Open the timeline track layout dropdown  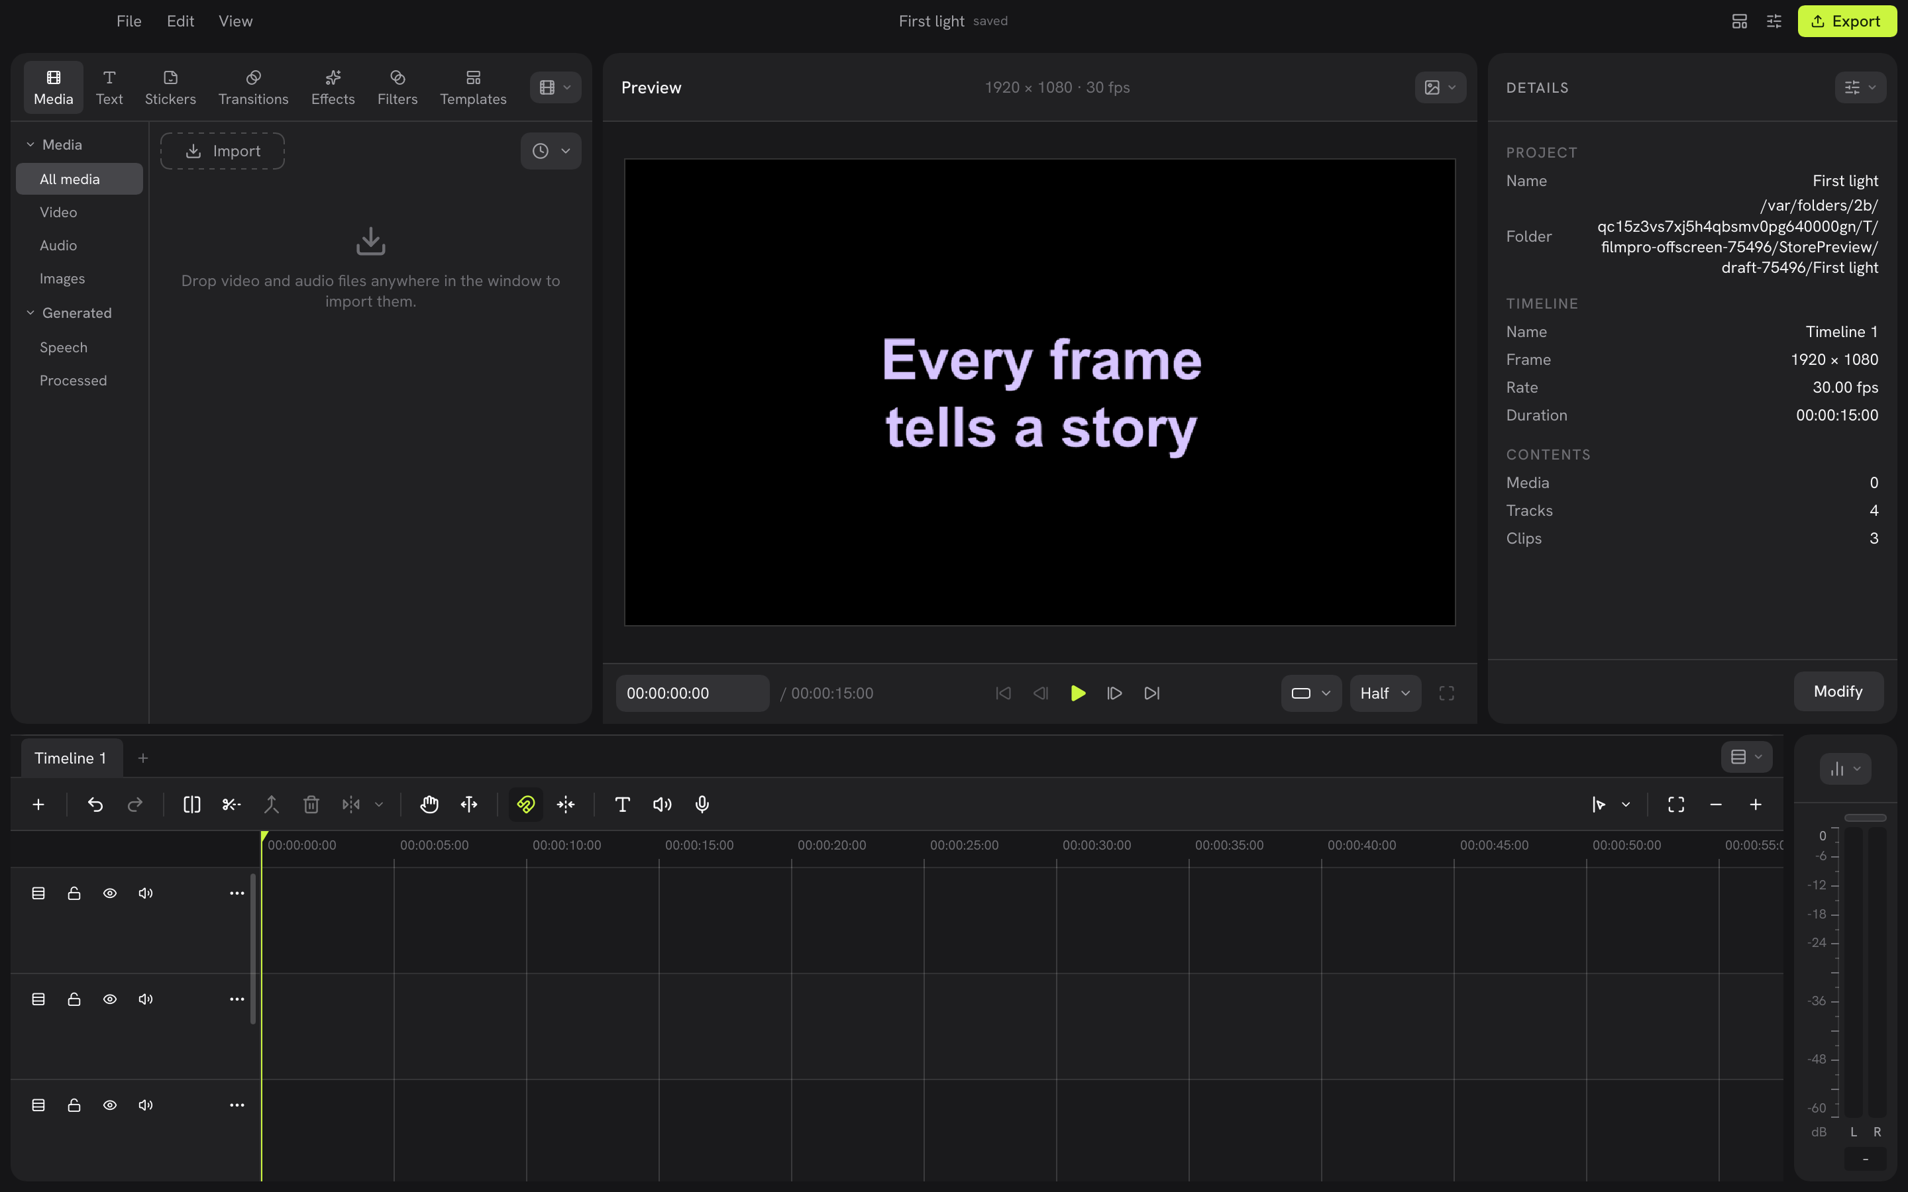click(x=1746, y=757)
